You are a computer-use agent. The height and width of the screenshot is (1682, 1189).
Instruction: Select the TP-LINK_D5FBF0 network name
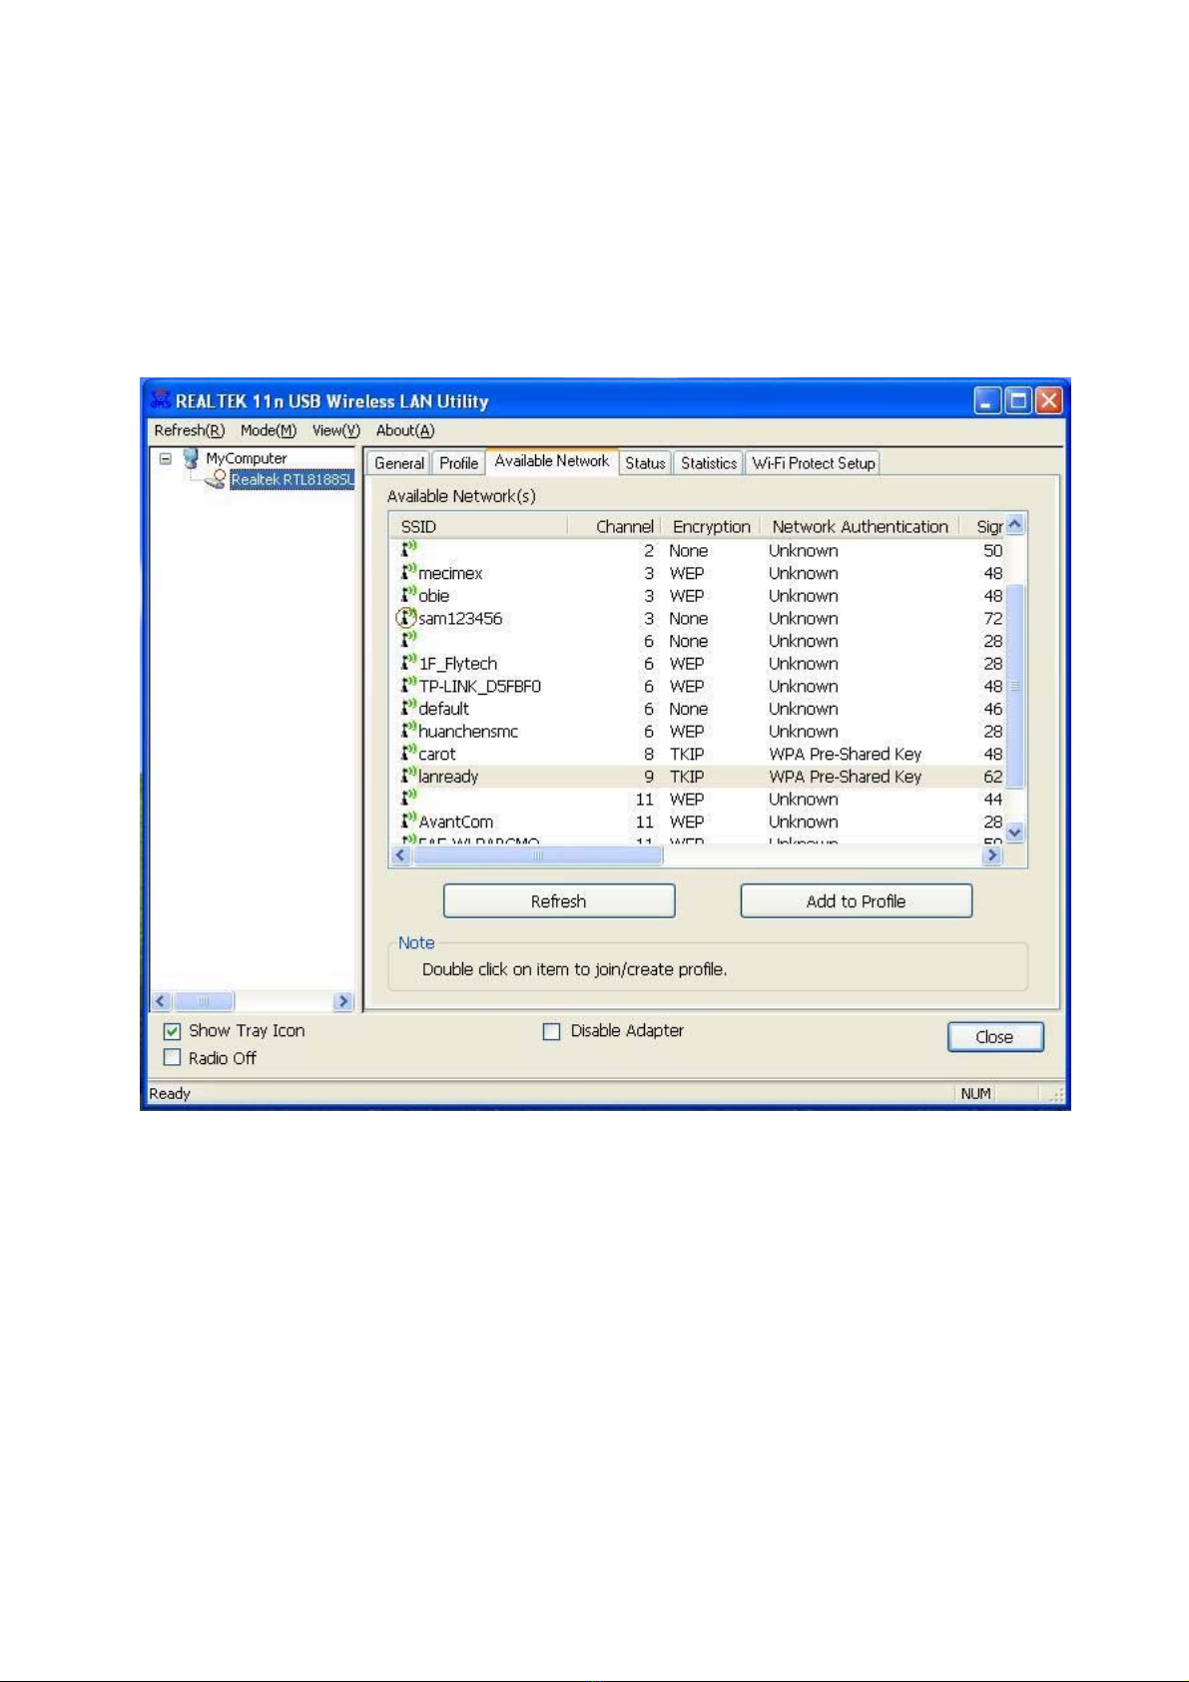tap(480, 687)
